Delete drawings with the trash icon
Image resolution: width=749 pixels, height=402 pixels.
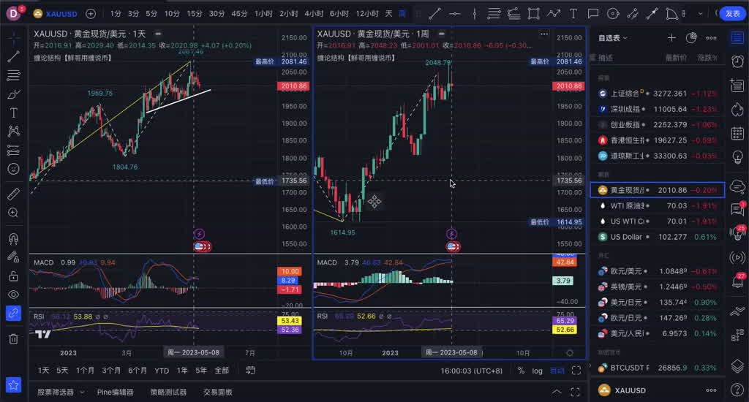pyautogui.click(x=13, y=338)
